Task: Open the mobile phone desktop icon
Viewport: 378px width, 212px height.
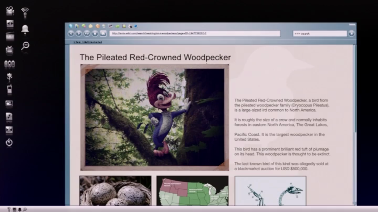Action: [x=9, y=89]
